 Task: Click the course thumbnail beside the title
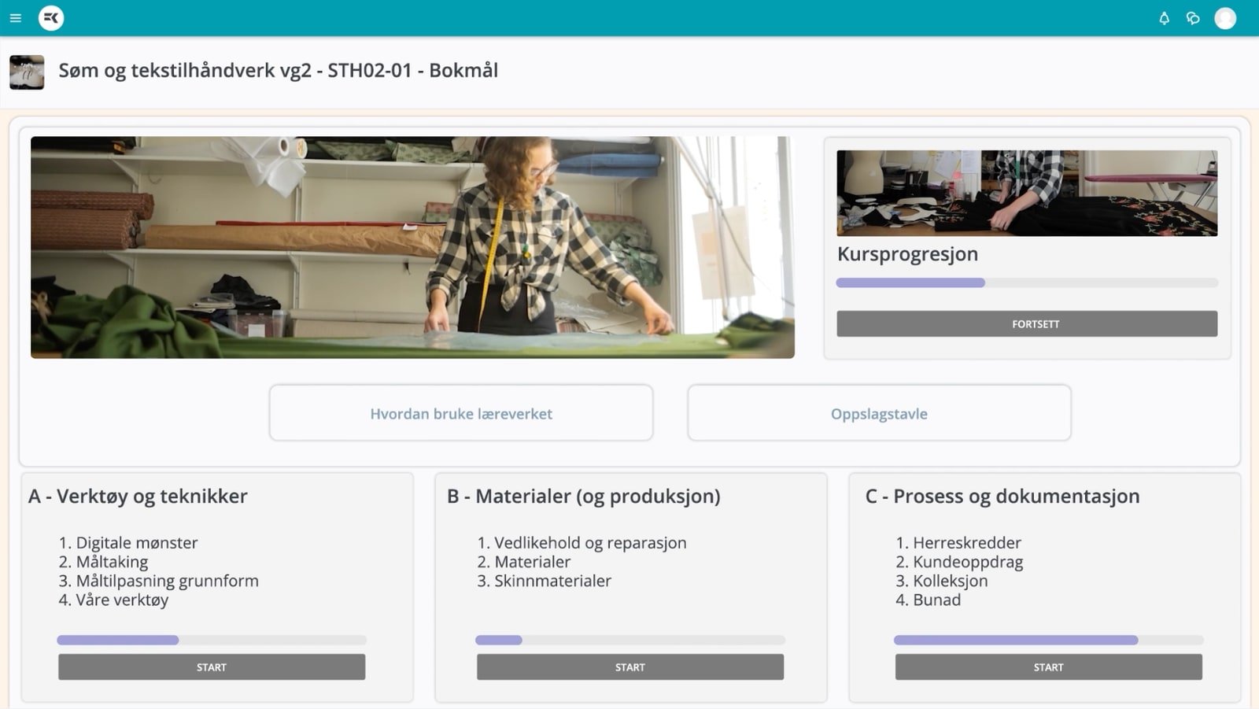point(27,72)
